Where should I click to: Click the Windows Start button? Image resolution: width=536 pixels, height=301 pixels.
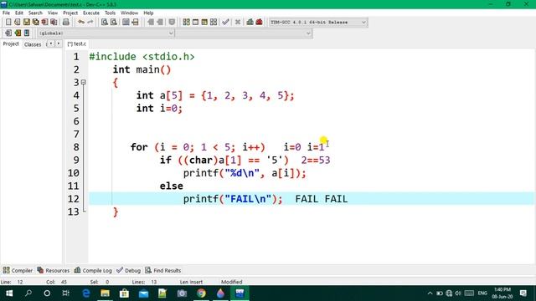pyautogui.click(x=9, y=293)
